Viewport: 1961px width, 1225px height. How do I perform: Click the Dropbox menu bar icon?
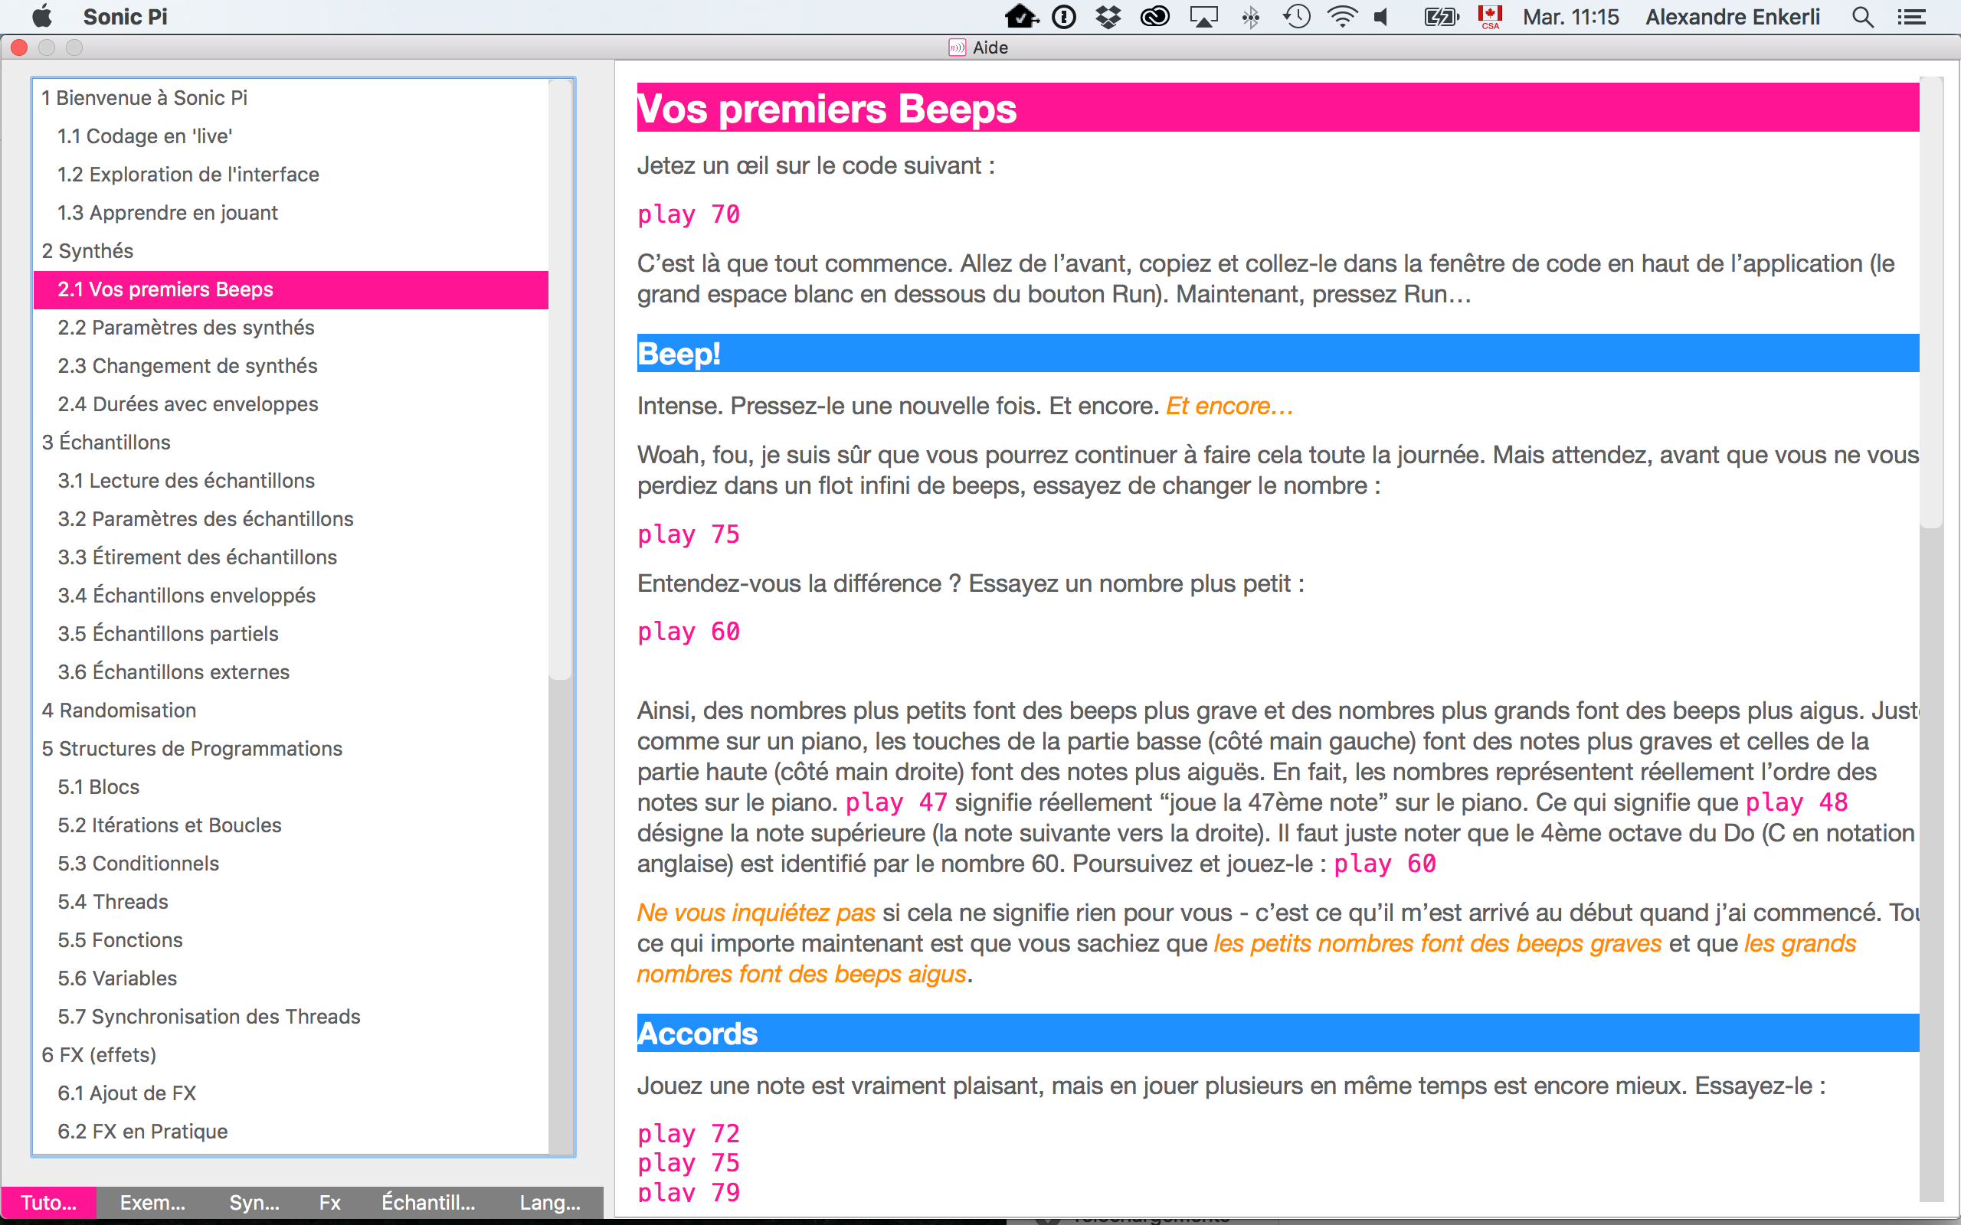pyautogui.click(x=1108, y=16)
